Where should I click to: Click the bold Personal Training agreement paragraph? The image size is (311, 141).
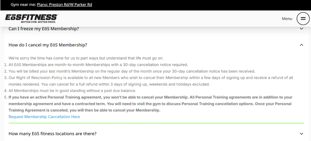point(151,104)
